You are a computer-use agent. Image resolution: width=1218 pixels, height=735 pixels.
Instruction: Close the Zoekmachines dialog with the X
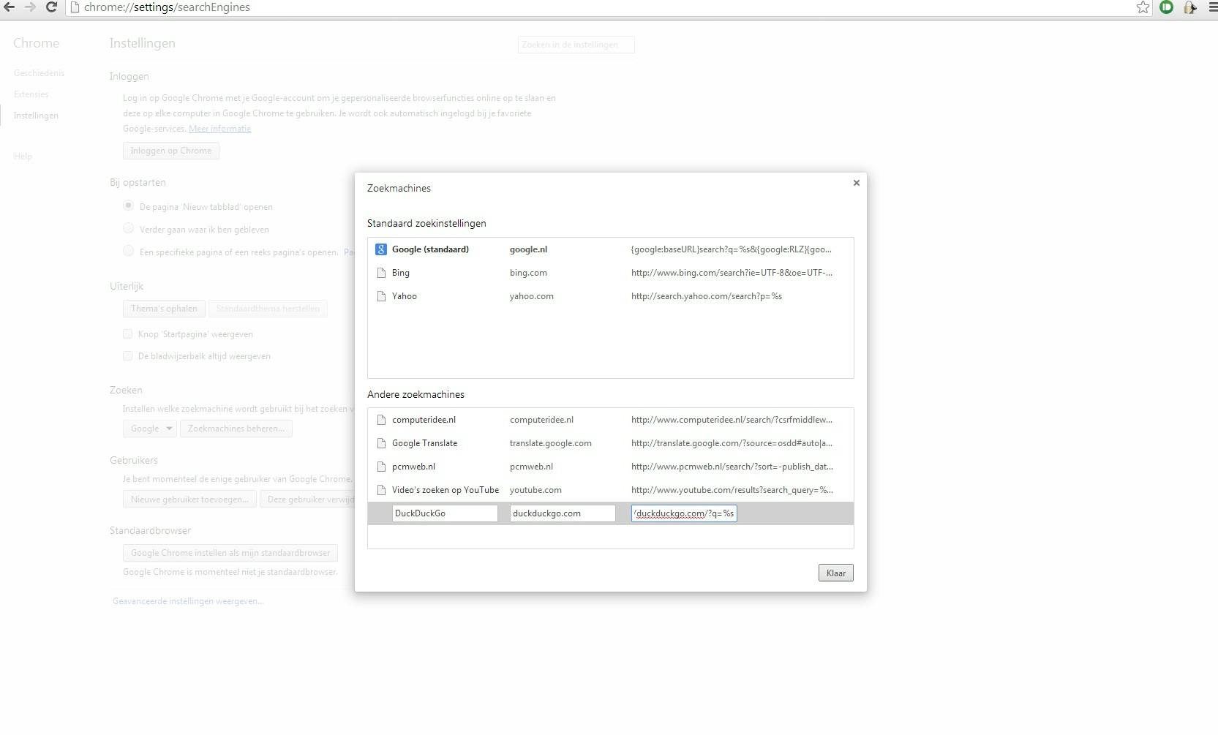coord(857,183)
